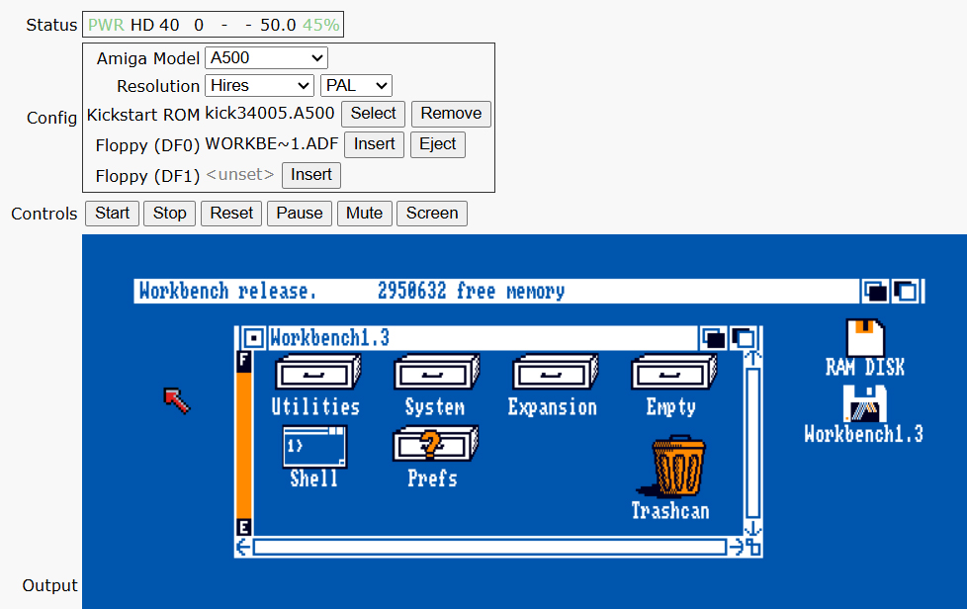This screenshot has width=967, height=609.
Task: Open the Expansion drawer
Action: [x=553, y=373]
